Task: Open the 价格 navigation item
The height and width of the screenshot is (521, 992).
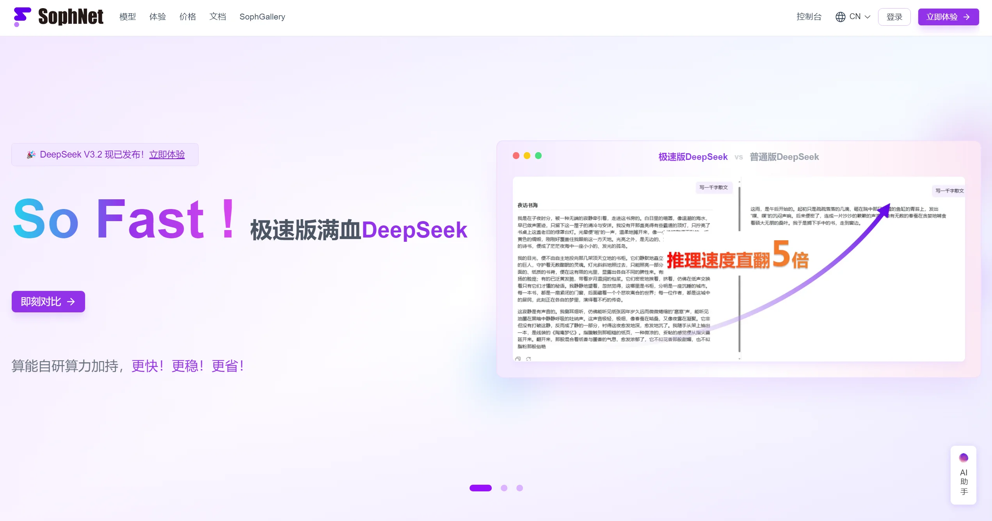Action: coord(188,17)
